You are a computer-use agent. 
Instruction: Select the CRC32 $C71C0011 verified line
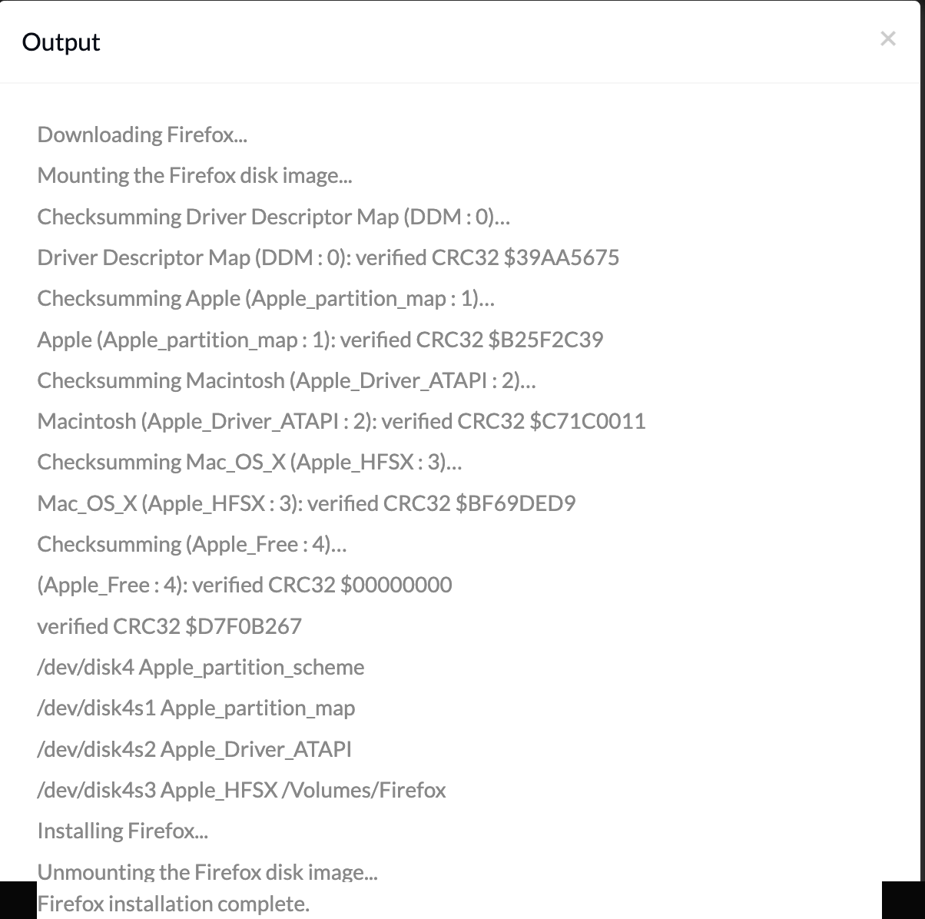(341, 421)
